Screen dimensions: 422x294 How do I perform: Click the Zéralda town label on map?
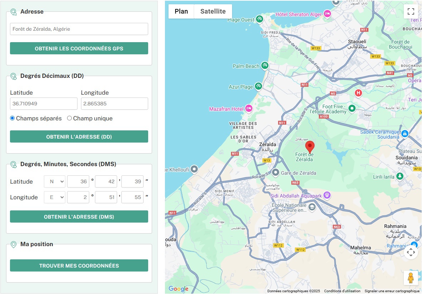[x=267, y=147]
